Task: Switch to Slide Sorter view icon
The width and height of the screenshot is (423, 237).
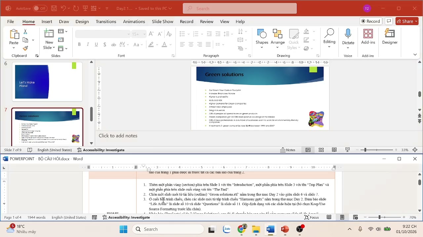Action: click(321, 150)
